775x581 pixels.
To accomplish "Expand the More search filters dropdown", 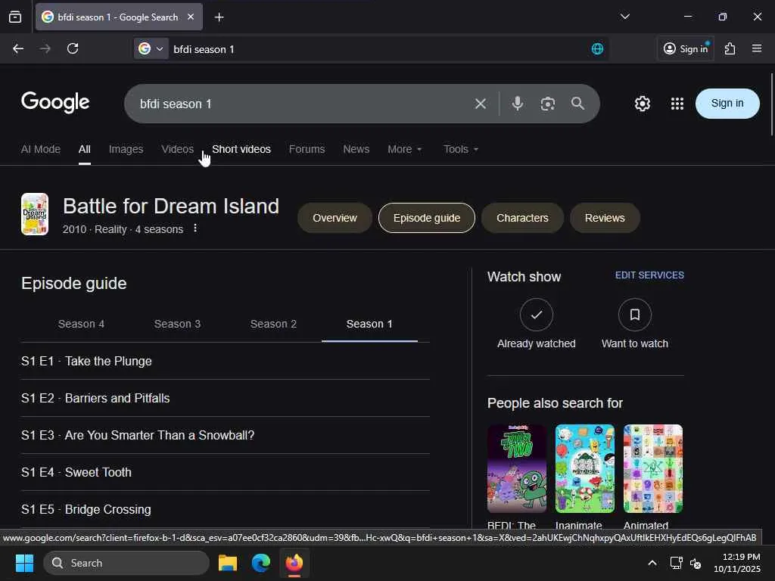I will 405,149.
